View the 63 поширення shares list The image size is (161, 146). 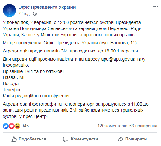tap(143, 126)
